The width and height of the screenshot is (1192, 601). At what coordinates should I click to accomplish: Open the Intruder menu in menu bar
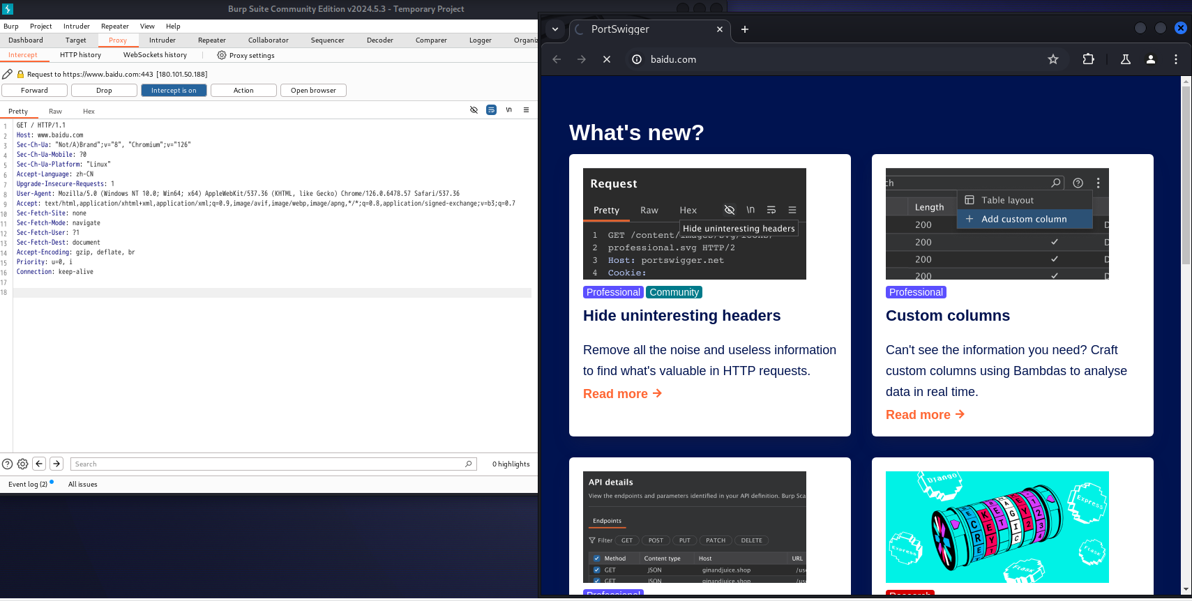tap(77, 26)
